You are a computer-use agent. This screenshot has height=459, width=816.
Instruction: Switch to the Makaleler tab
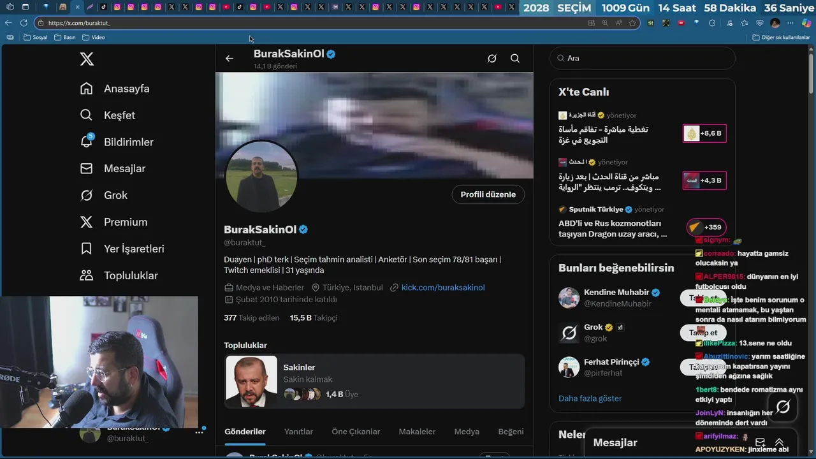point(417,432)
